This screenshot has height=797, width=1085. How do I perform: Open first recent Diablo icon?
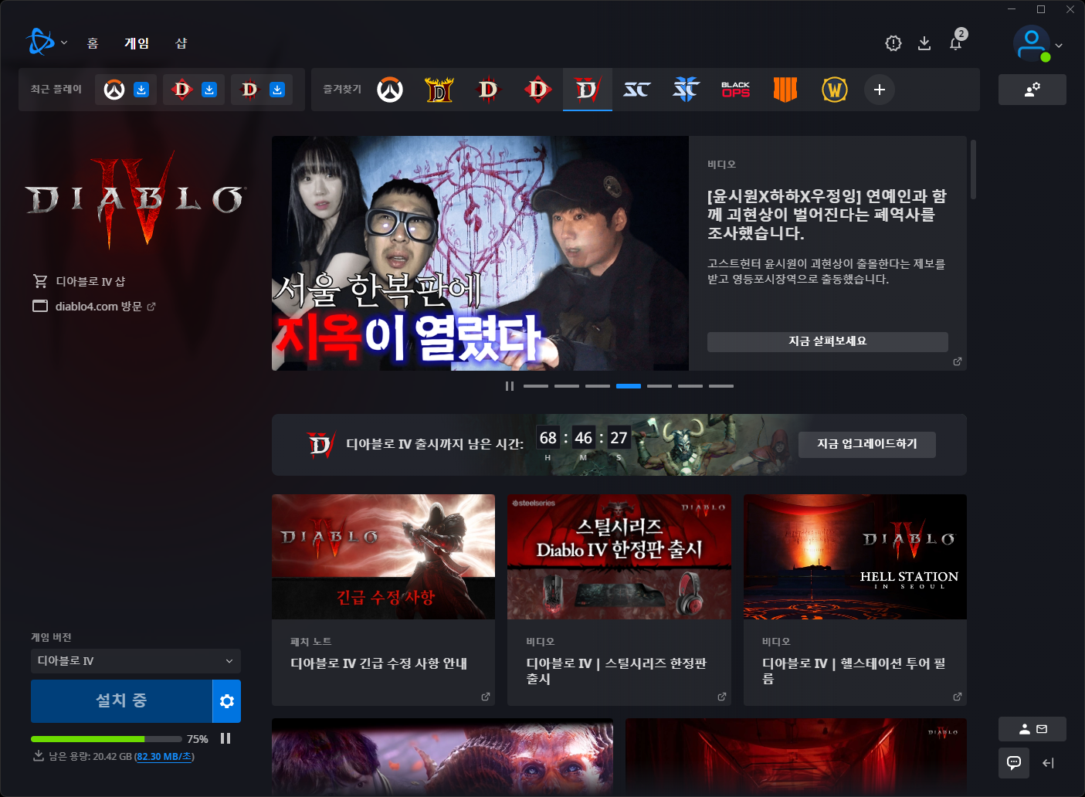(182, 90)
